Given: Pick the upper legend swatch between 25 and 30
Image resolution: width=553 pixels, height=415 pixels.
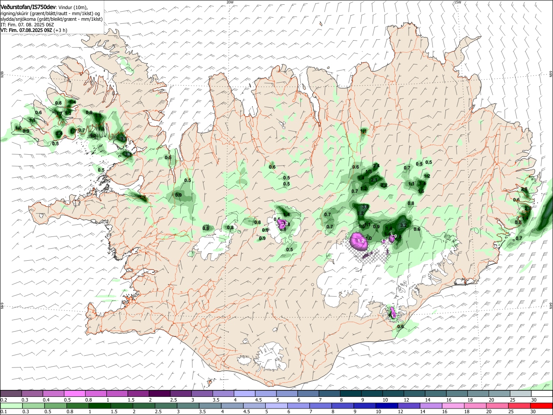Looking at the screenshot, I should pyautogui.click(x=520, y=394).
